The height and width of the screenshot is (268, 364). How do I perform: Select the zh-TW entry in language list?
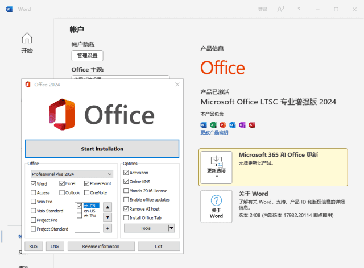coord(90,216)
